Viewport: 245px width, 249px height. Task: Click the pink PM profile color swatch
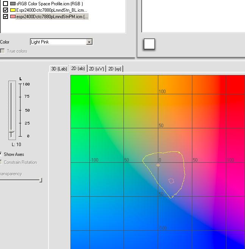(13, 16)
